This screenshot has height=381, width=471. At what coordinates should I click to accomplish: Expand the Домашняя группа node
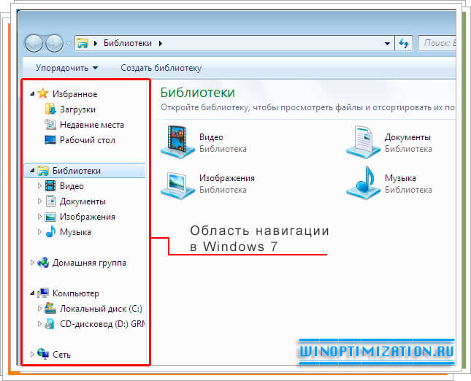coord(32,263)
